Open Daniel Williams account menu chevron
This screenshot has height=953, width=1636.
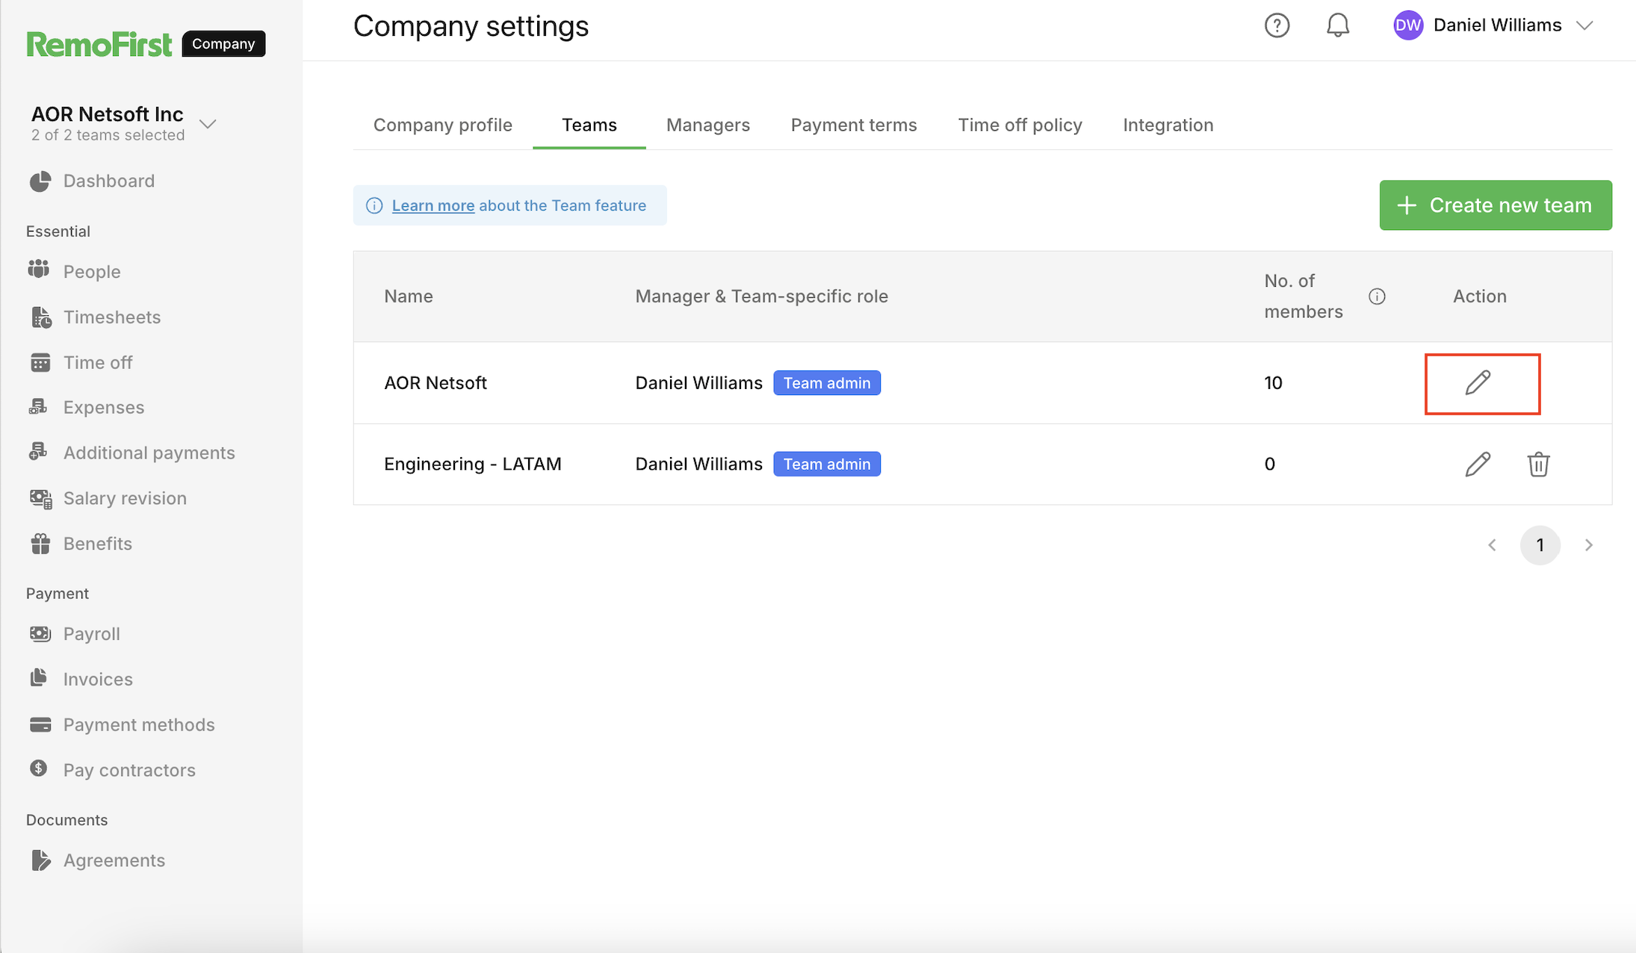(1584, 25)
